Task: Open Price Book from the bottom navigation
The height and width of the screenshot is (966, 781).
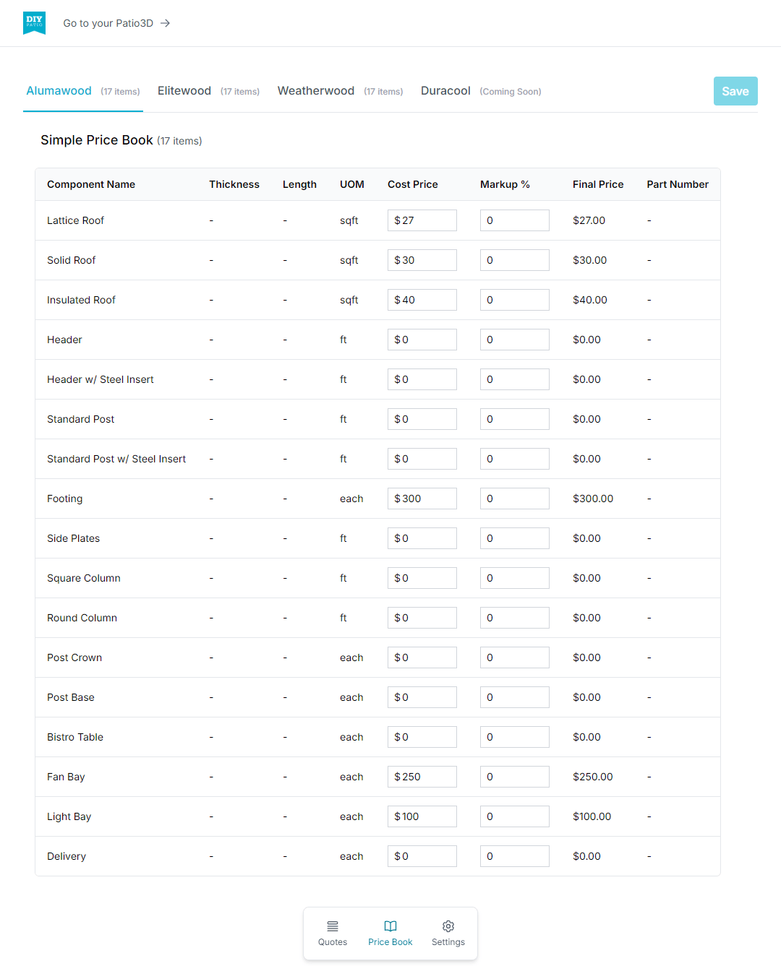Action: coord(390,933)
